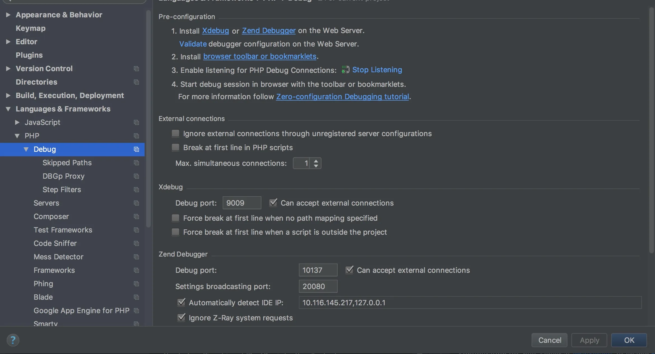The width and height of the screenshot is (655, 354).
Task: Select the DBGp Proxy settings item
Action: [63, 176]
